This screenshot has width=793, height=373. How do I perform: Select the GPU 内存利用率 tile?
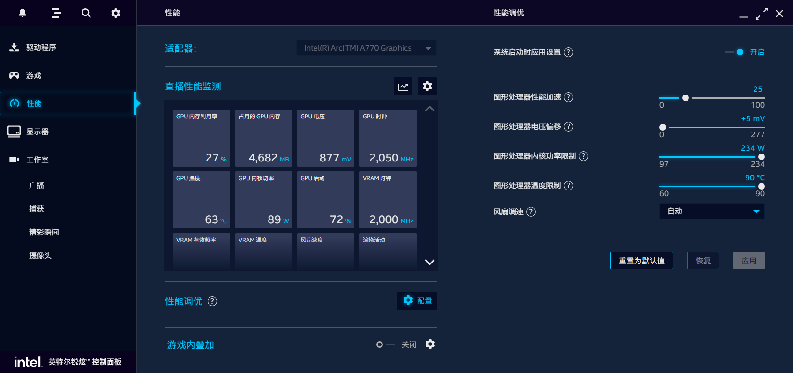[x=202, y=138]
